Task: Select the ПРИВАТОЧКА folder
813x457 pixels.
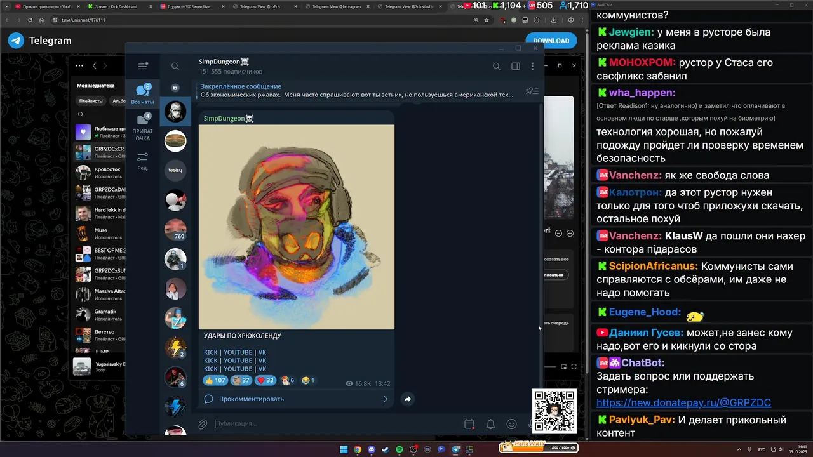Action: (x=143, y=128)
